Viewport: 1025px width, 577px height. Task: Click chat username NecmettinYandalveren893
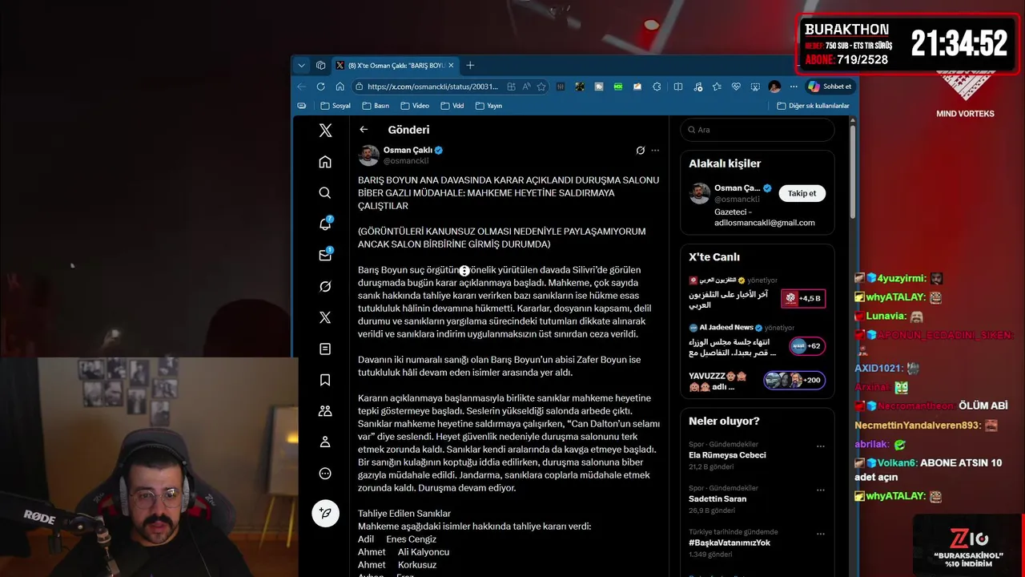pyautogui.click(x=917, y=426)
